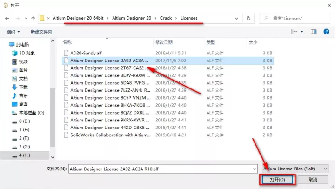Open the view mode options dropdown
335x189 pixels.
(x=301, y=32)
